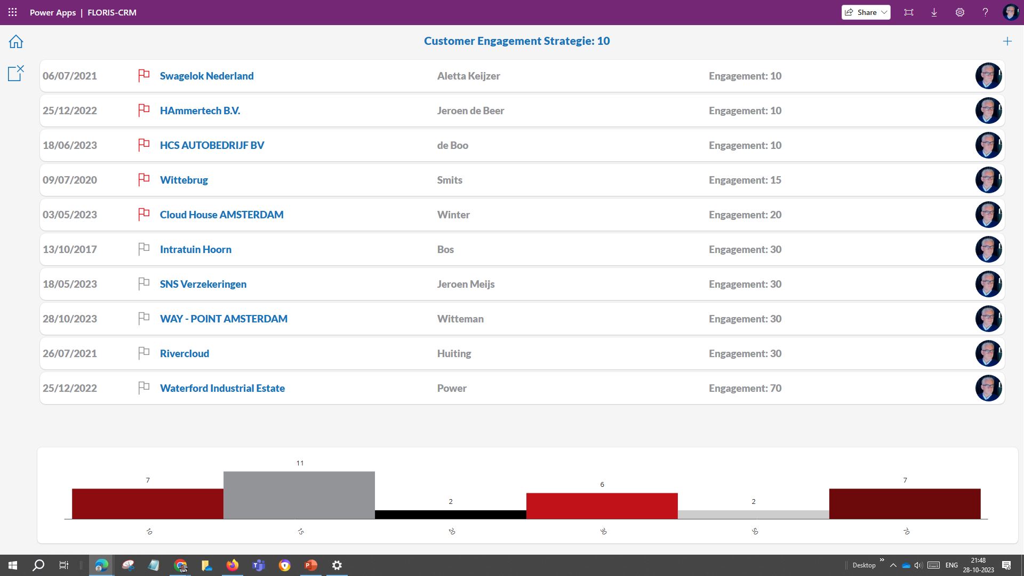Click contact name Aletta Keijzer
The image size is (1024, 576).
[x=469, y=76]
